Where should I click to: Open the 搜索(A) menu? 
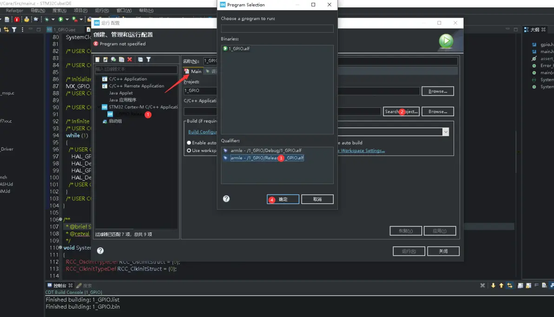59,11
